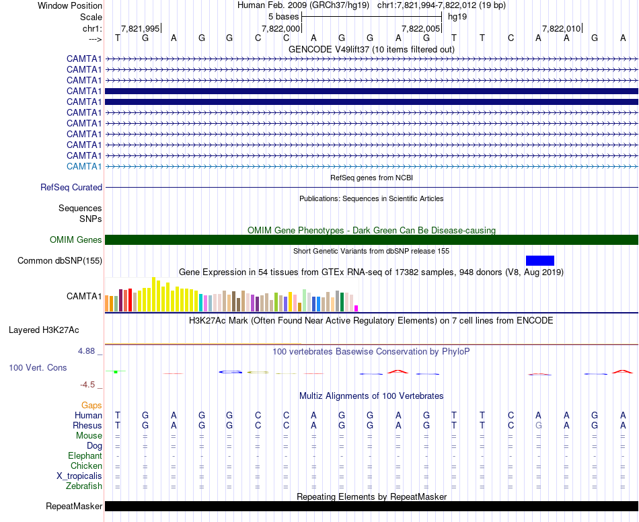Click the orange Gaps label
639x522 pixels.
[x=91, y=406]
